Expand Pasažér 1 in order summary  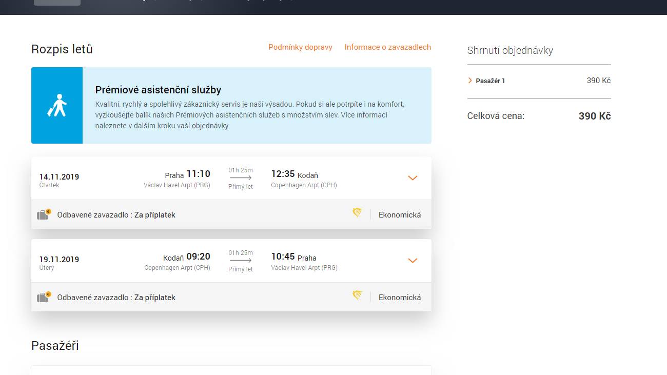486,81
